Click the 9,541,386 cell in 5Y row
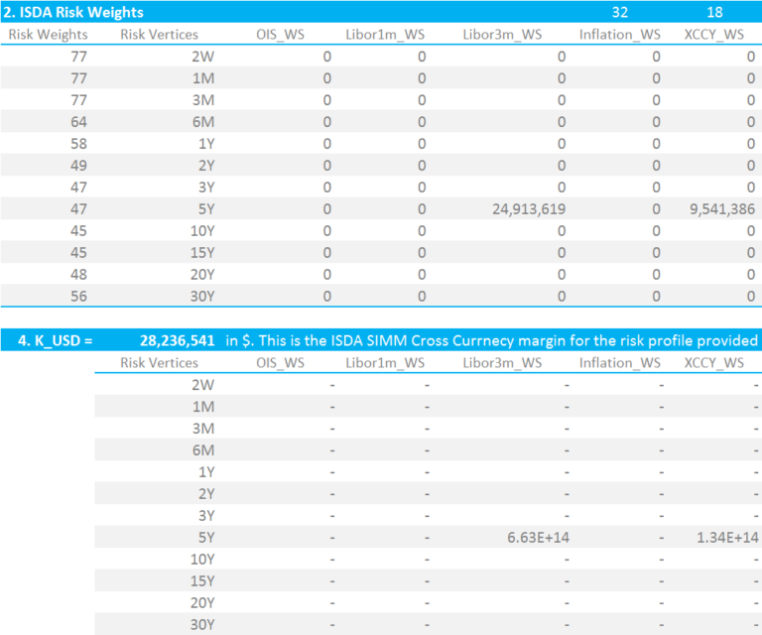 click(722, 209)
